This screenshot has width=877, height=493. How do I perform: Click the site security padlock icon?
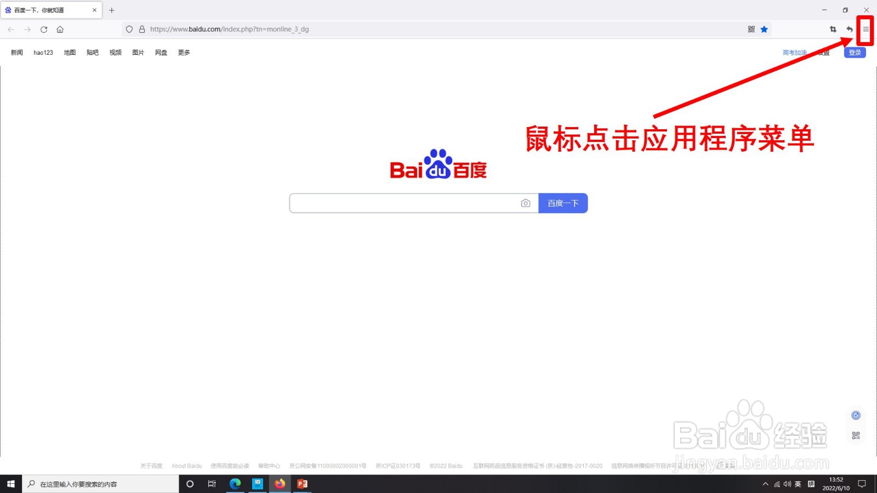click(x=142, y=29)
